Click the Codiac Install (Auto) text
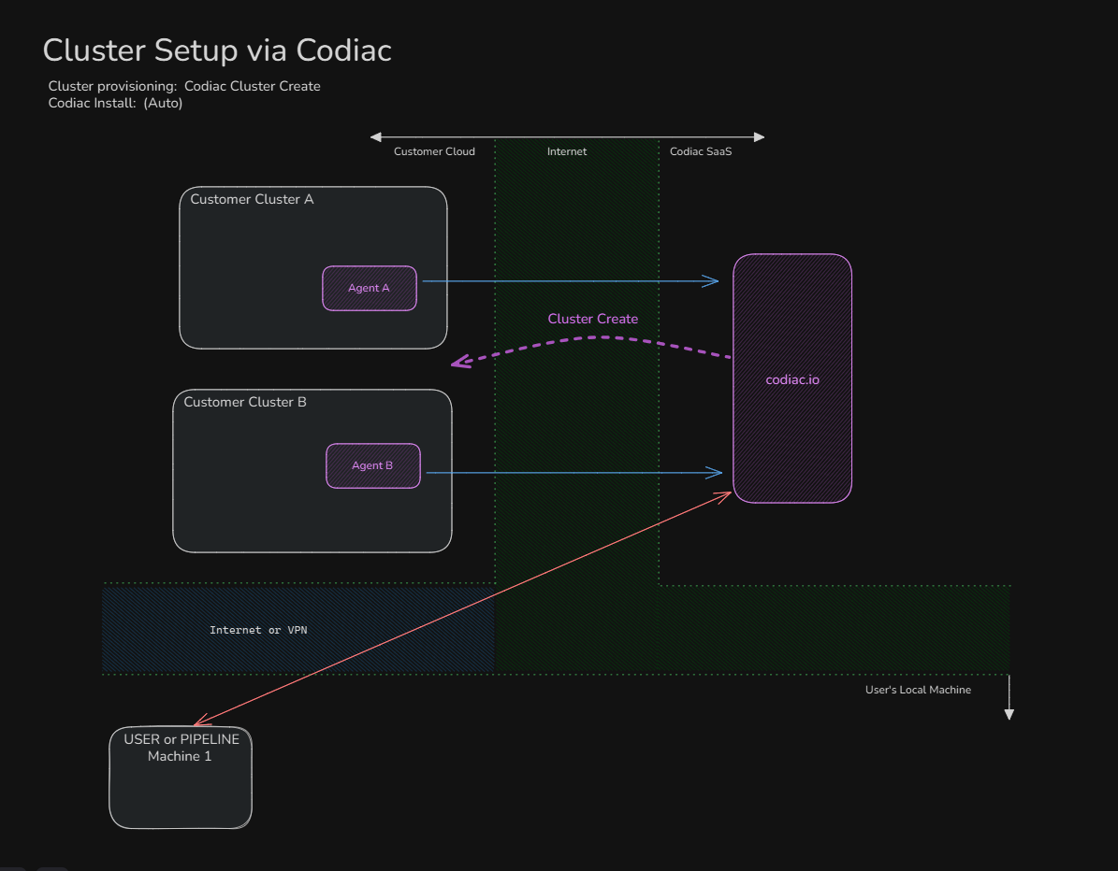 pos(112,103)
